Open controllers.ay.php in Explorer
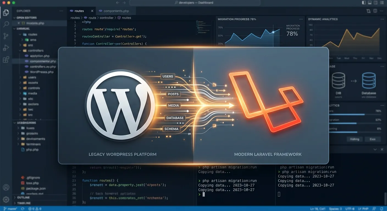 (43, 67)
